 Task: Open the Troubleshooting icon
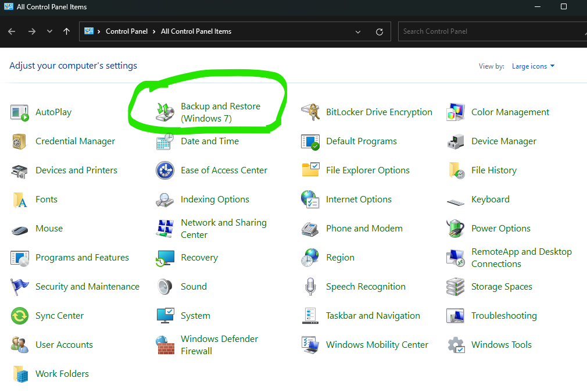456,316
